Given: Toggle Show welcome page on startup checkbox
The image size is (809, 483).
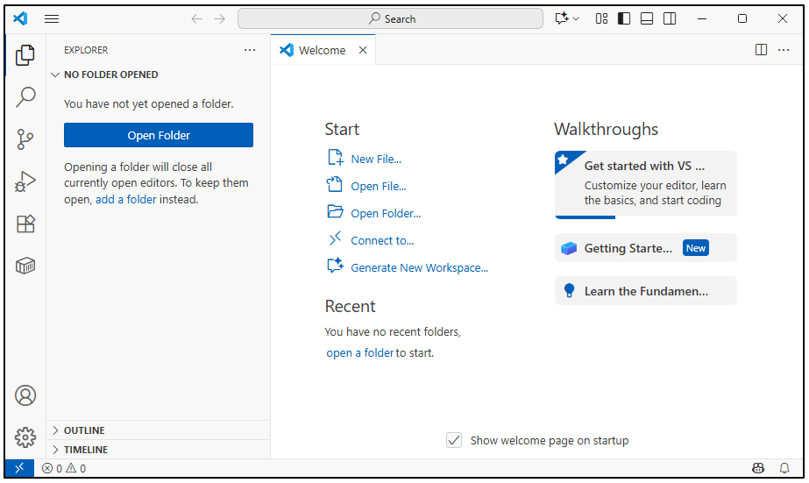Looking at the screenshot, I should (454, 440).
